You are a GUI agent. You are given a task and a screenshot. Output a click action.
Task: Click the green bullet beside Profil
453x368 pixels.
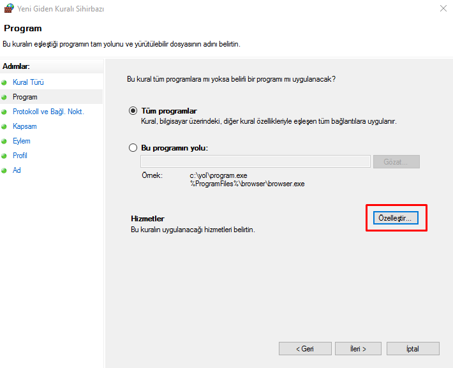[x=4, y=156]
